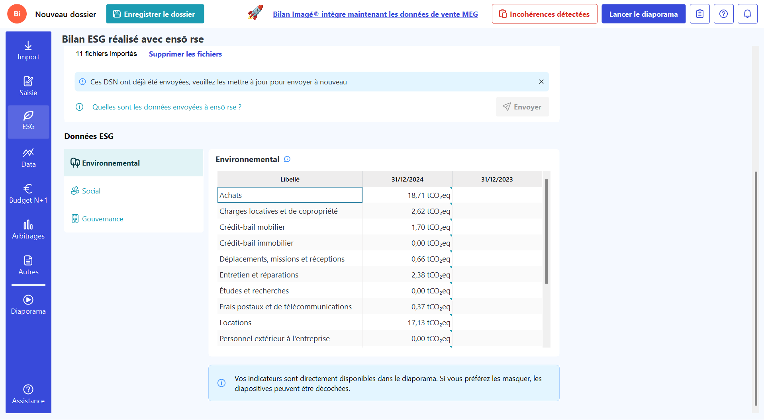The width and height of the screenshot is (764, 420).
Task: Open the Diaporama section in sidebar
Action: [x=28, y=305]
